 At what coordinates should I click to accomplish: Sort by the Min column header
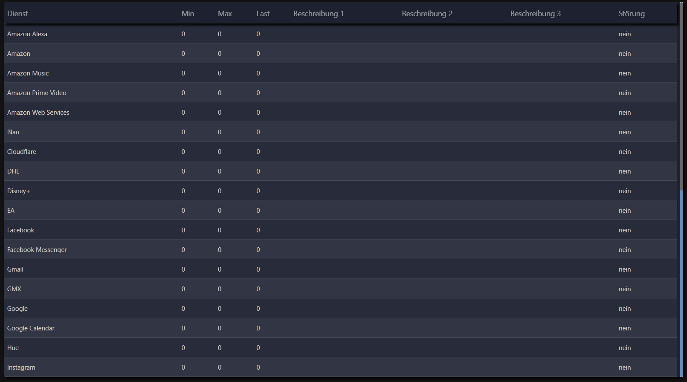point(188,14)
